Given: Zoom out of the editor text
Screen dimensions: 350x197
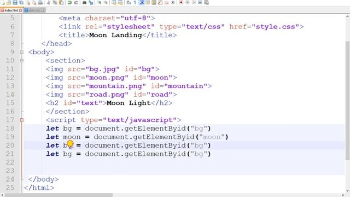Looking at the screenshot, I should tap(106, 3).
